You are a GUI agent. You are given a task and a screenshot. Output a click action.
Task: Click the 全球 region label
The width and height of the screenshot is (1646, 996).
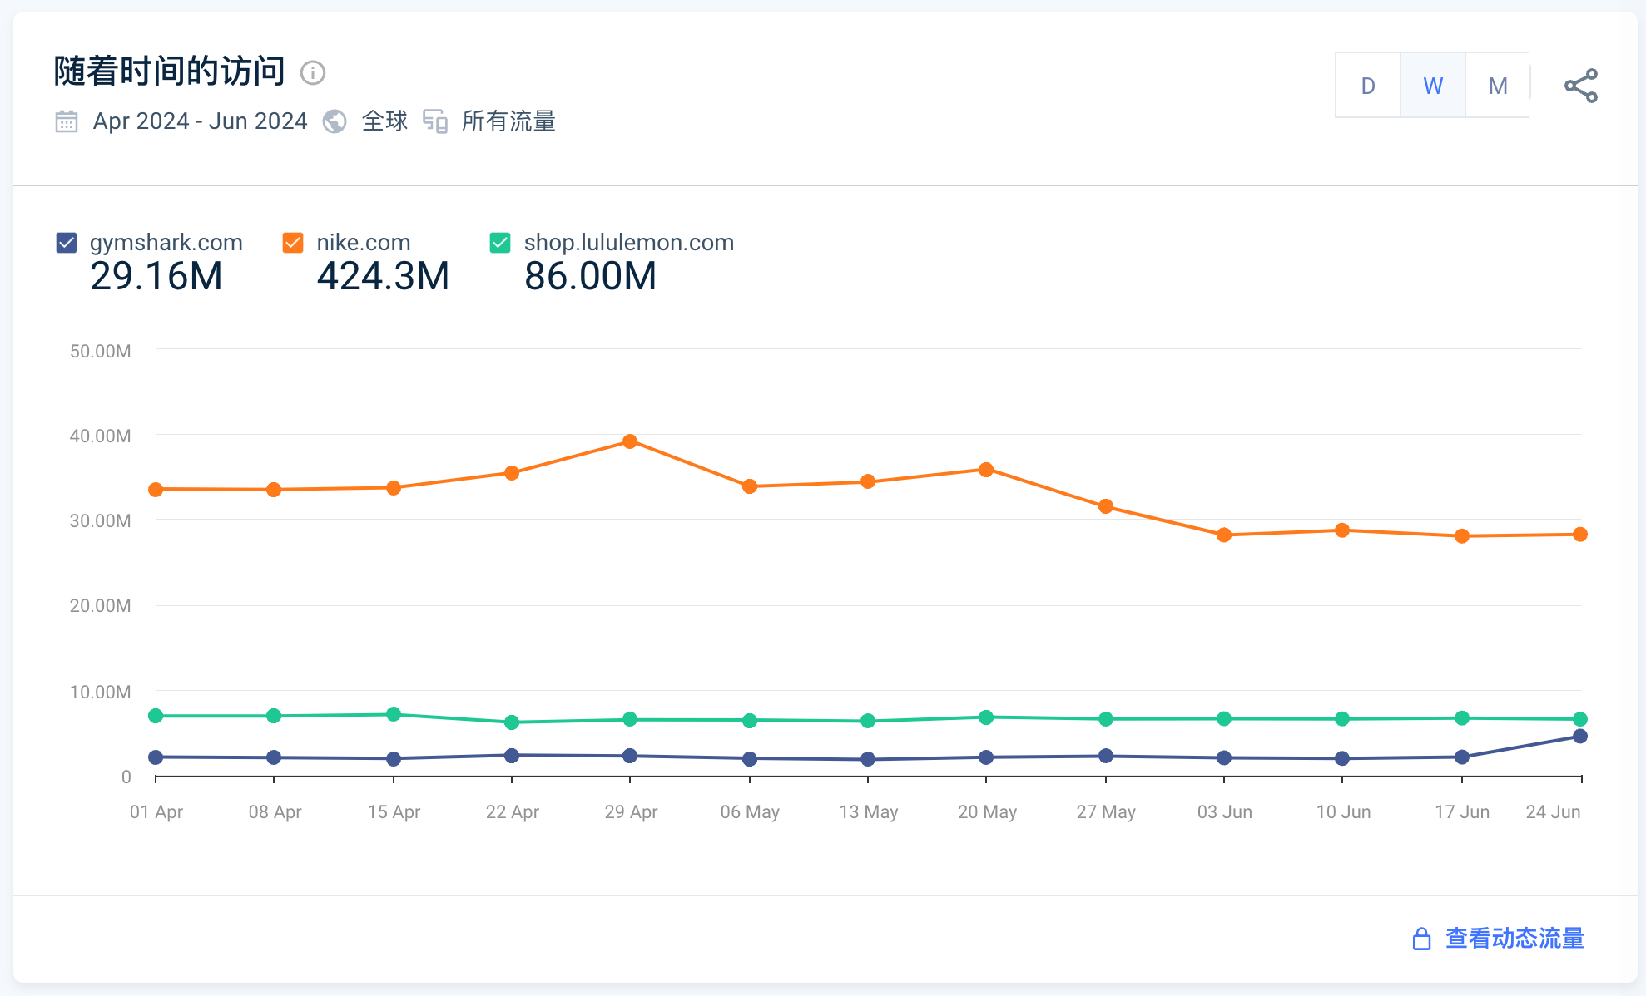(384, 121)
